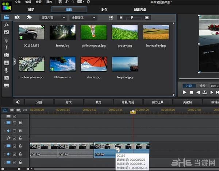Viewport: 219px width, 171px height.
Task: Toggle video track 2 enable checkbox
Action: 14,146
